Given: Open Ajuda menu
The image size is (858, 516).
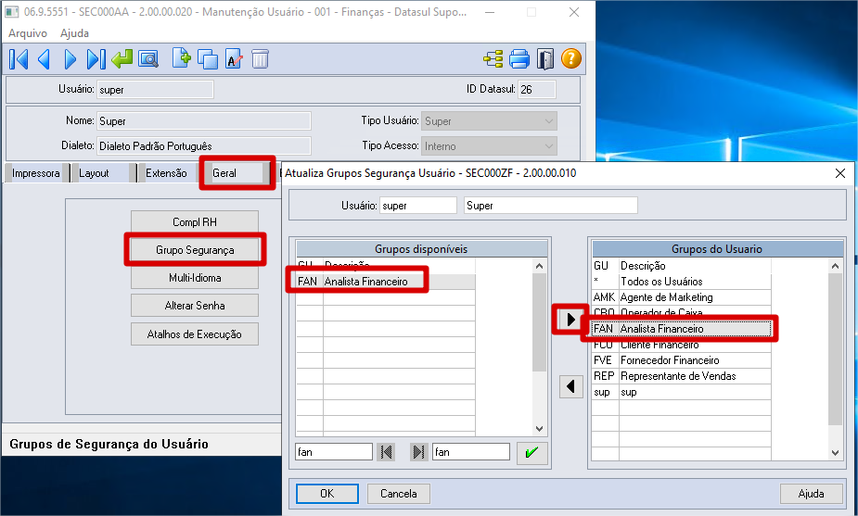Looking at the screenshot, I should tap(74, 32).
